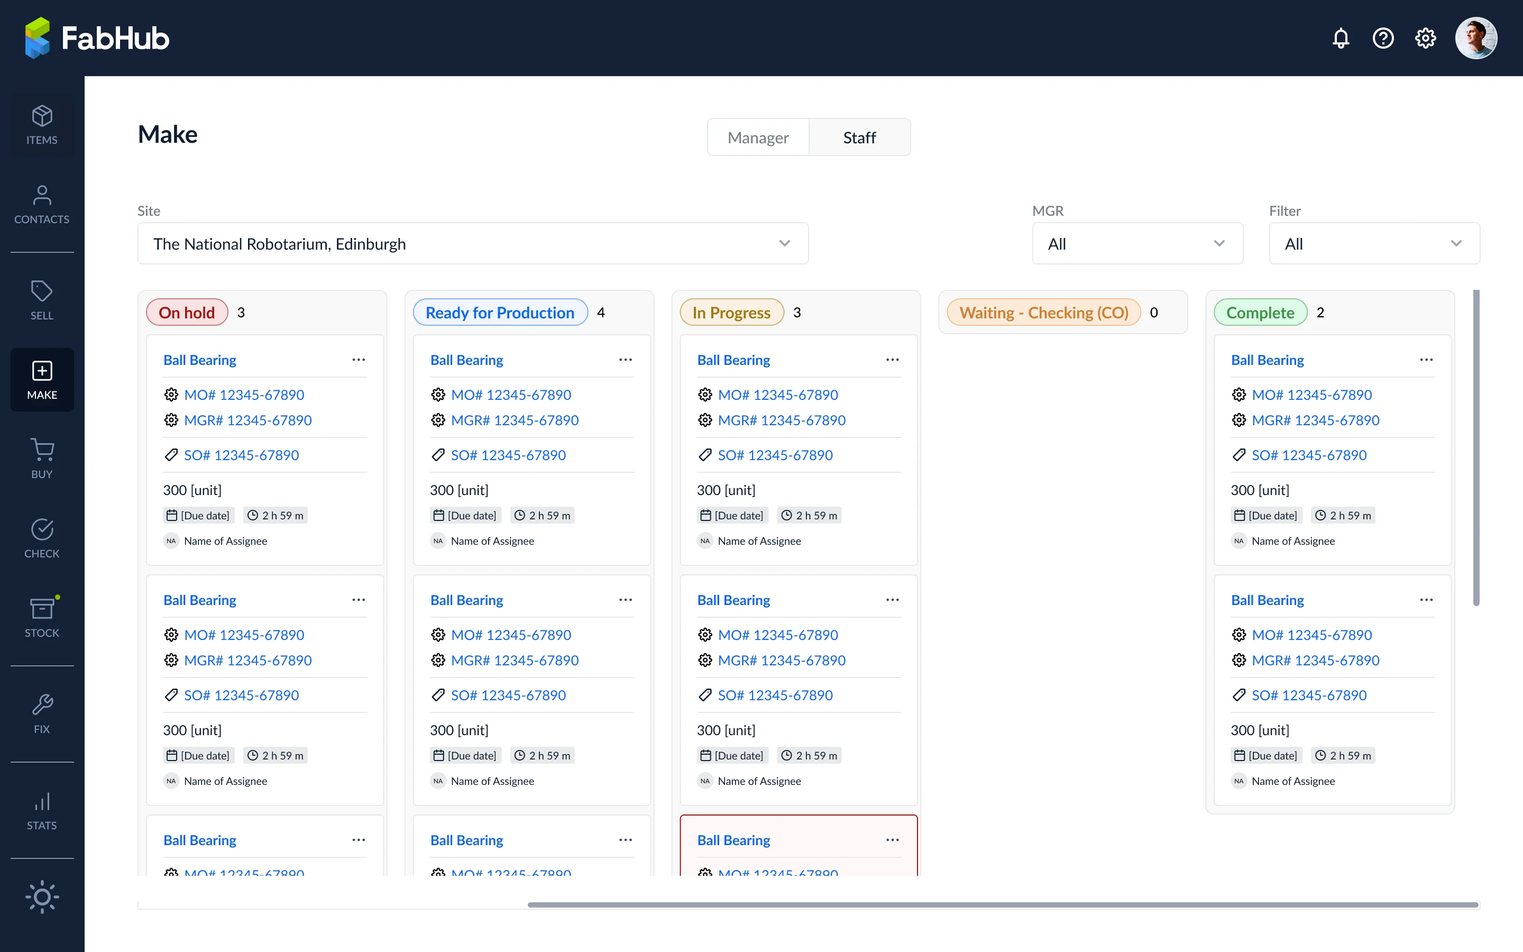Click Name of Assignee in second Ready for Production card

[492, 781]
